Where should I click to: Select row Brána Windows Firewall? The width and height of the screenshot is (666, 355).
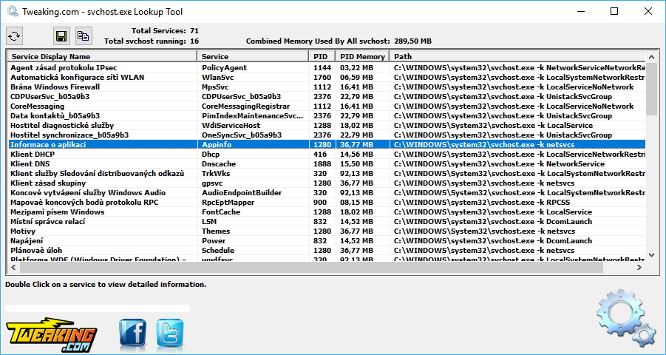327,87
